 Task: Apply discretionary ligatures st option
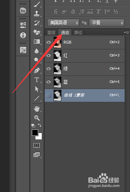pos(73,12)
